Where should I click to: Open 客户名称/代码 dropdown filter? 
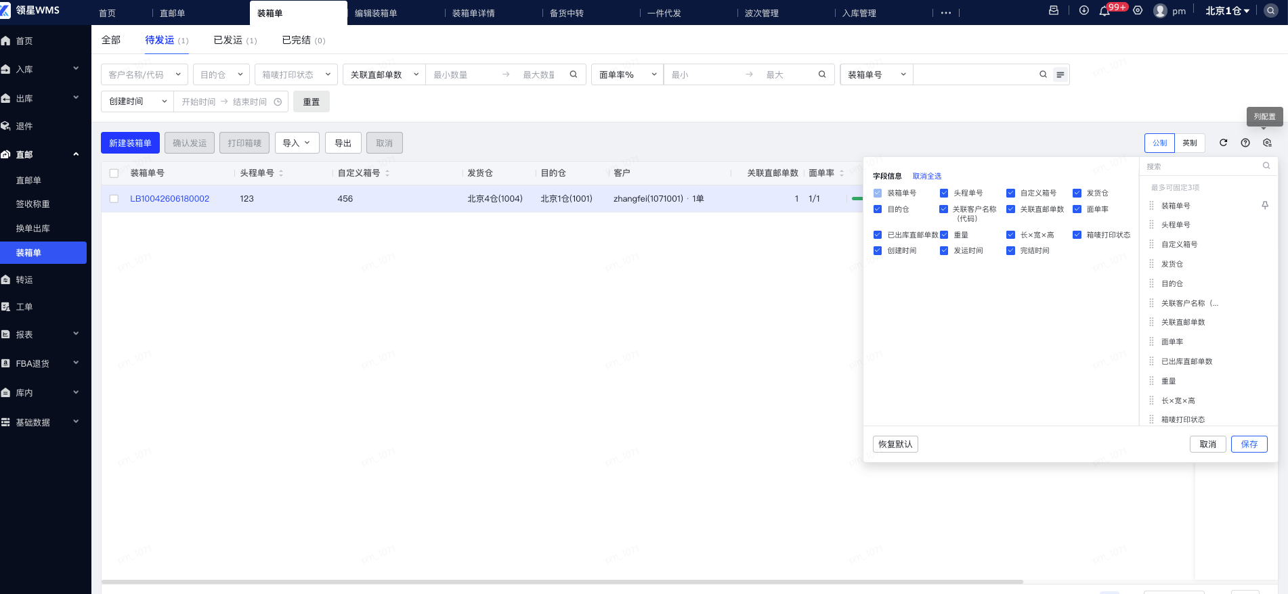pyautogui.click(x=144, y=74)
